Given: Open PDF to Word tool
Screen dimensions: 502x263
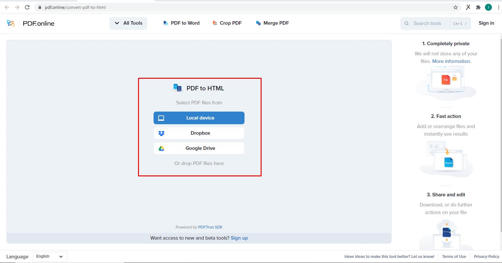Looking at the screenshot, I should pyautogui.click(x=181, y=23).
